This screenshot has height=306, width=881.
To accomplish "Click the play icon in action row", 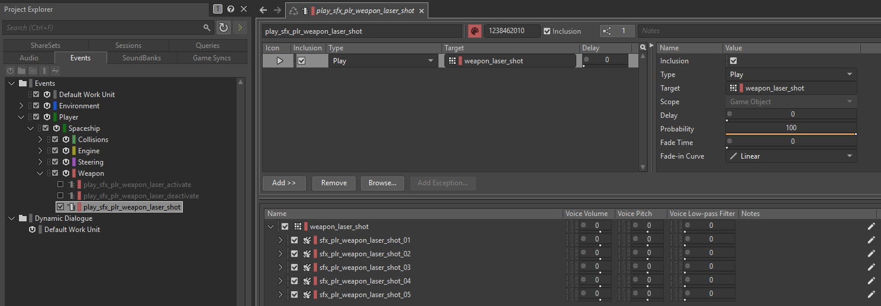I will click(x=279, y=60).
